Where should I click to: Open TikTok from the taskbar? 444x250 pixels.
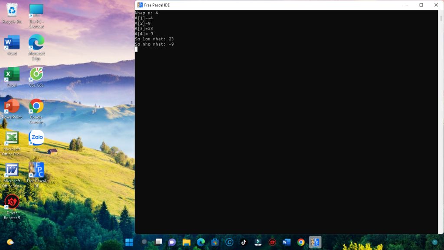coord(244,242)
